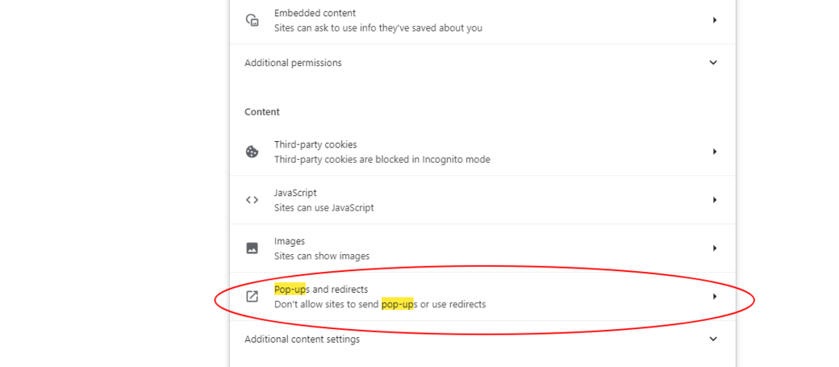Viewport: 839px width, 367px height.
Task: Open the Images settings title
Action: coord(290,241)
